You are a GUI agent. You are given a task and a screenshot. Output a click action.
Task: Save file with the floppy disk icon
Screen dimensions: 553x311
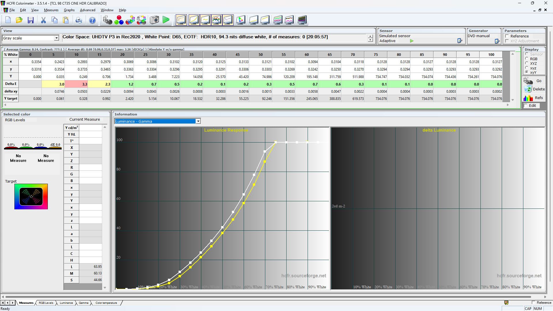[x=31, y=20]
